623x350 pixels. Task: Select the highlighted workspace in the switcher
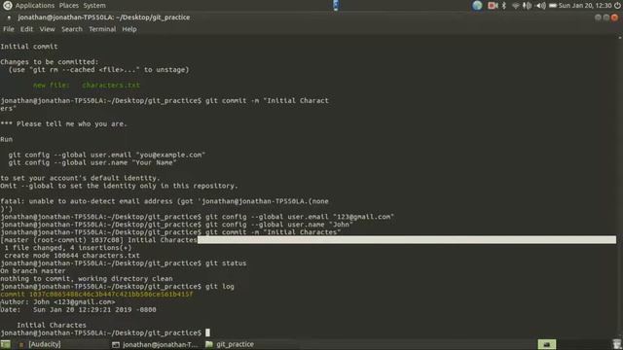click(x=547, y=344)
